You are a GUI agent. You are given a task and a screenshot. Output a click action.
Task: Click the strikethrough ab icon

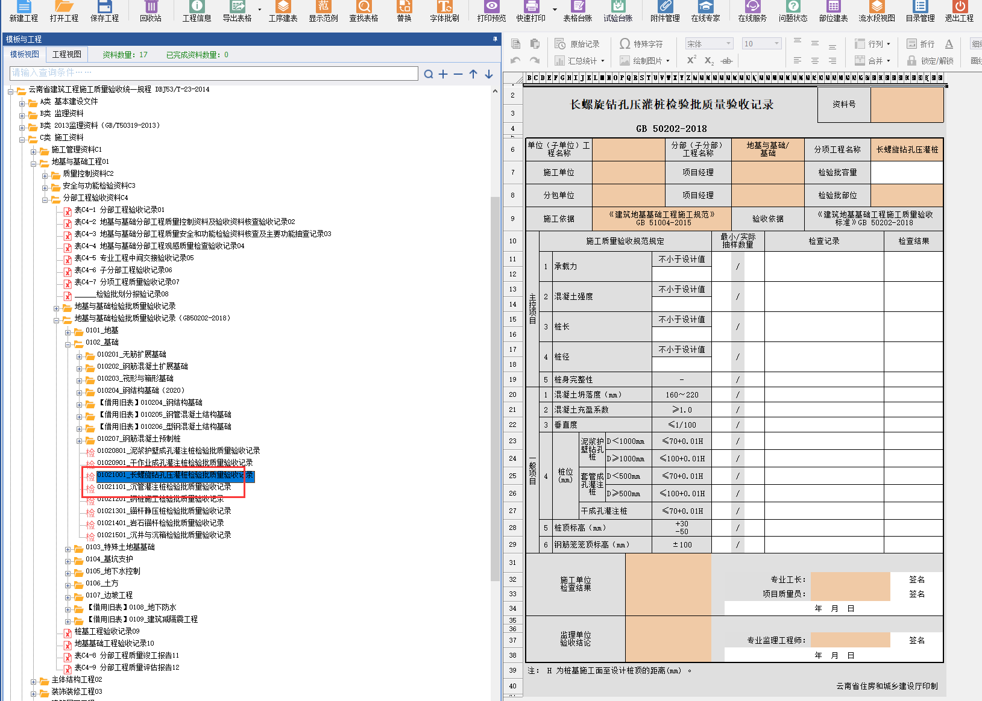pos(727,61)
